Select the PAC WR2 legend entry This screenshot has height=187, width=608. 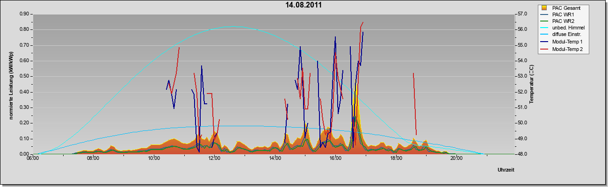(x=563, y=22)
